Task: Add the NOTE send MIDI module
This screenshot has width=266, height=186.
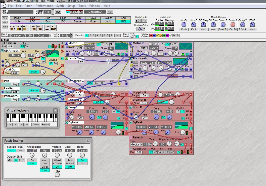Action: click(x=25, y=28)
